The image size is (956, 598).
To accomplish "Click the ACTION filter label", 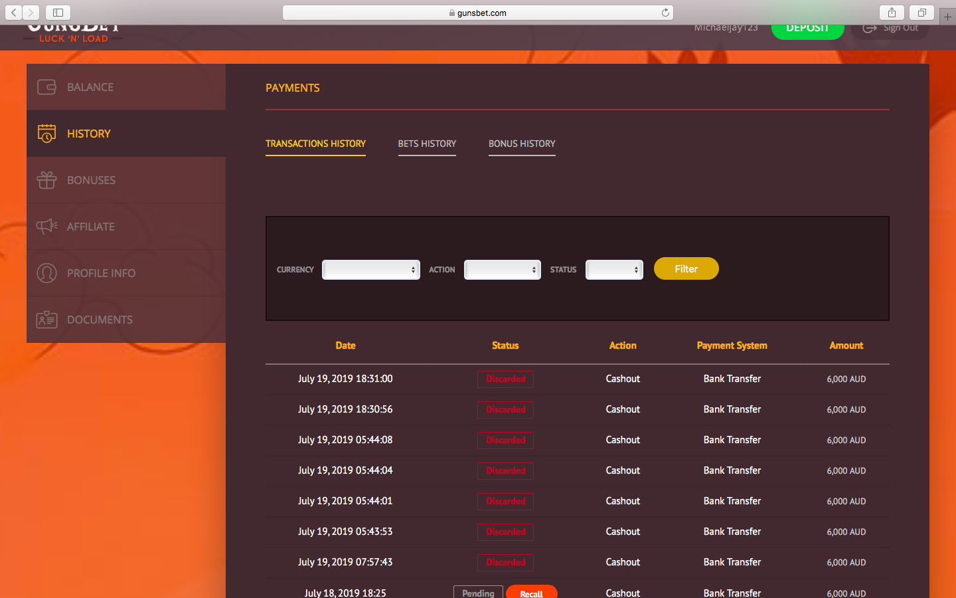I will pos(442,270).
